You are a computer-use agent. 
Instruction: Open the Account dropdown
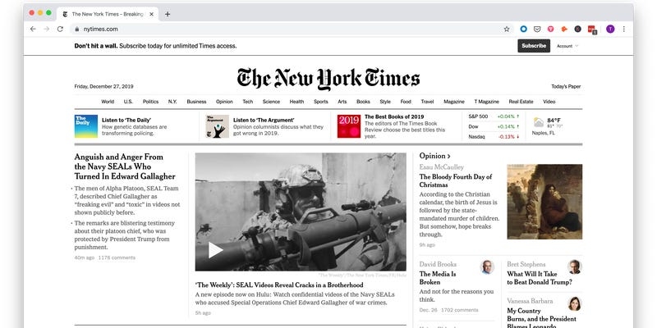[567, 46]
